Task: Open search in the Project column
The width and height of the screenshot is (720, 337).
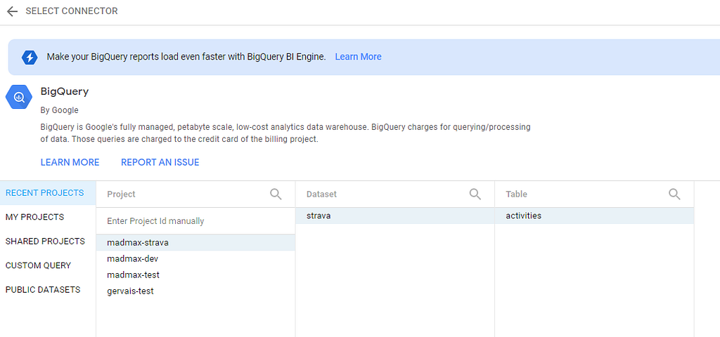Action: pyautogui.click(x=276, y=194)
